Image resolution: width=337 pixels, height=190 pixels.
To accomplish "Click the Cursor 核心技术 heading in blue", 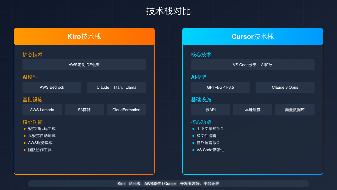I will pos(201,55).
